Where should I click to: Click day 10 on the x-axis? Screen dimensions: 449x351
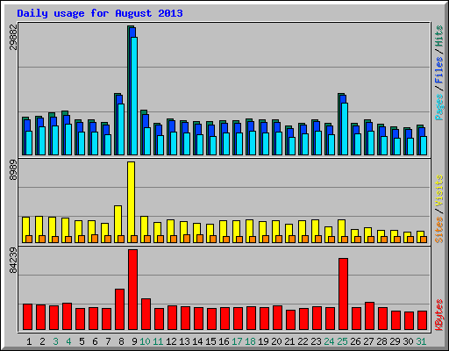click(x=145, y=341)
